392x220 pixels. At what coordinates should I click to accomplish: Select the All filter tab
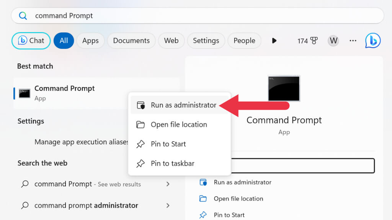[x=64, y=40]
